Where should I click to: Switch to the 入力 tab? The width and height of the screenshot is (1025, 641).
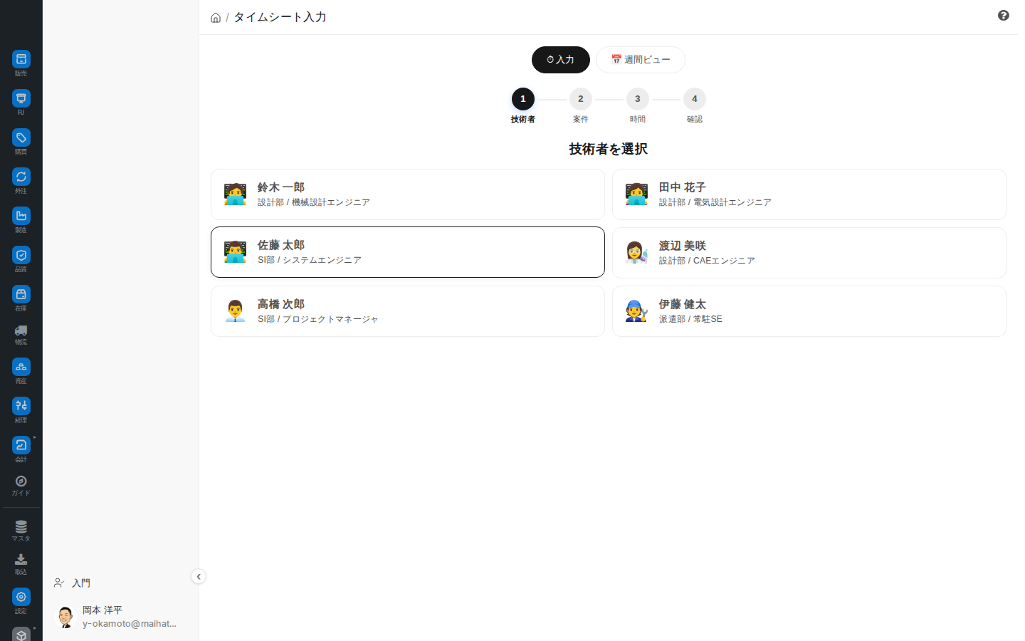pyautogui.click(x=561, y=60)
